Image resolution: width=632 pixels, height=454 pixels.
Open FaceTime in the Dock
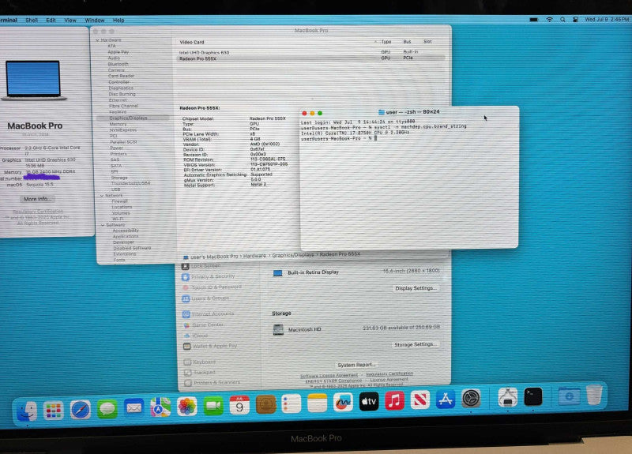click(x=213, y=405)
